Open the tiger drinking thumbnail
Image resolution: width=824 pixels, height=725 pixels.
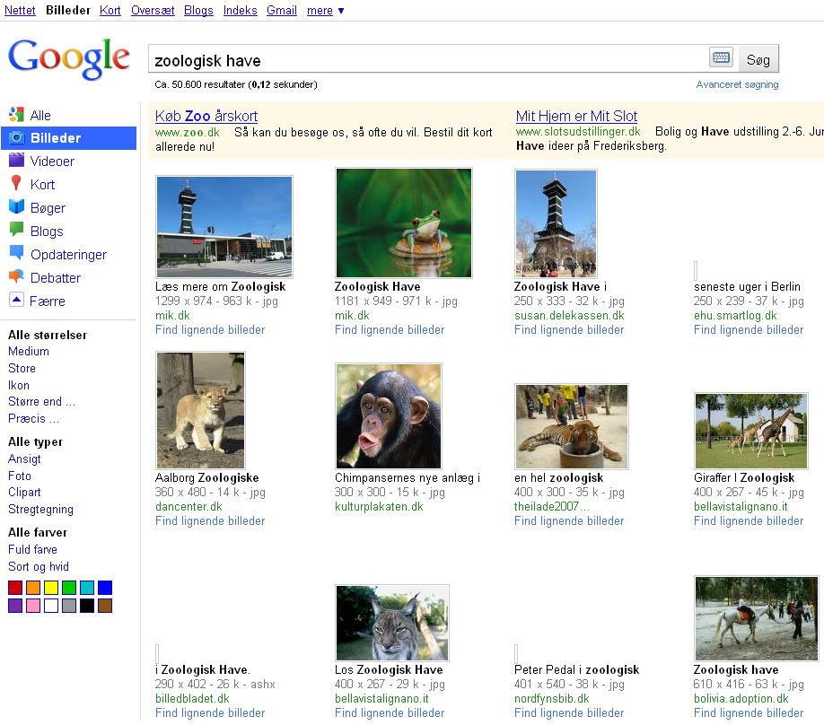pyautogui.click(x=572, y=426)
